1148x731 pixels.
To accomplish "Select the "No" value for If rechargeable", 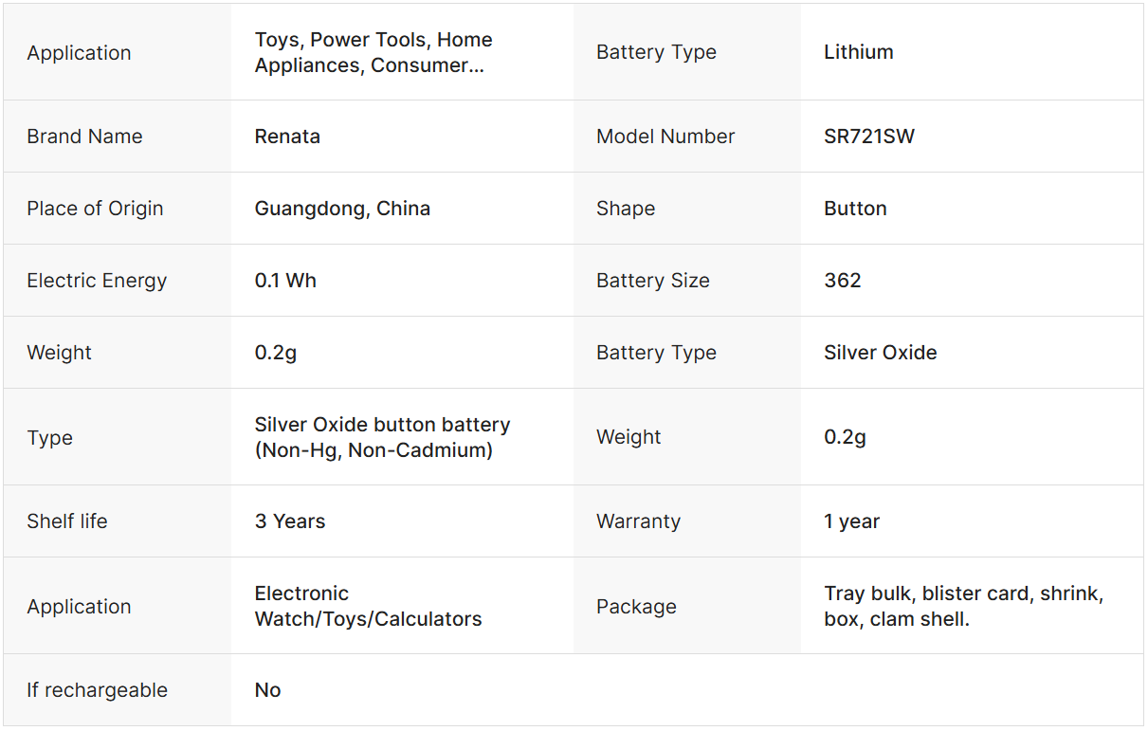I will (x=267, y=690).
